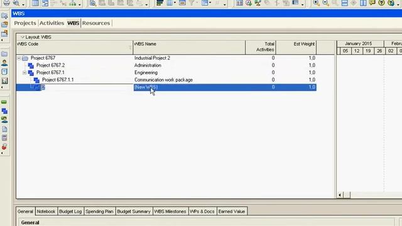Open dropdown arrow next to chart view icon
Viewport: 402px width, 226px height.
[80, 4]
